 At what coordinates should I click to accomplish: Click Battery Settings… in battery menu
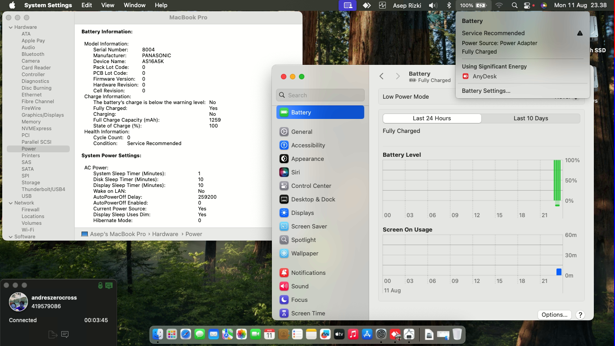(486, 91)
